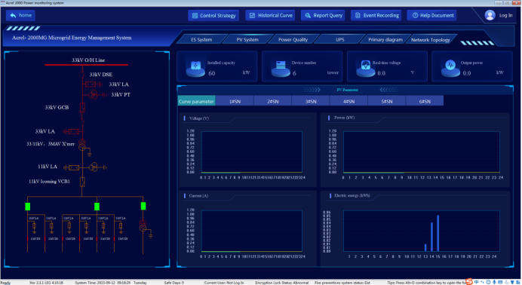The width and height of the screenshot is (522, 285).
Task: Click the Installed capacity panel icon
Action: 195,69
